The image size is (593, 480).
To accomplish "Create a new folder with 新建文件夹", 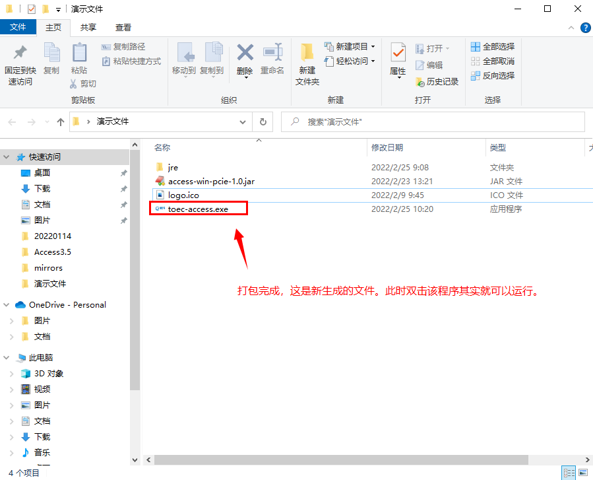I will (307, 64).
